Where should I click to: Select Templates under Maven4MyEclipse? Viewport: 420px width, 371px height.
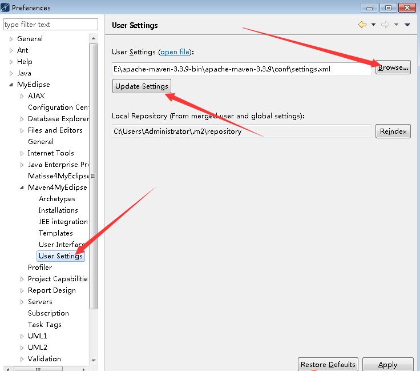point(56,233)
